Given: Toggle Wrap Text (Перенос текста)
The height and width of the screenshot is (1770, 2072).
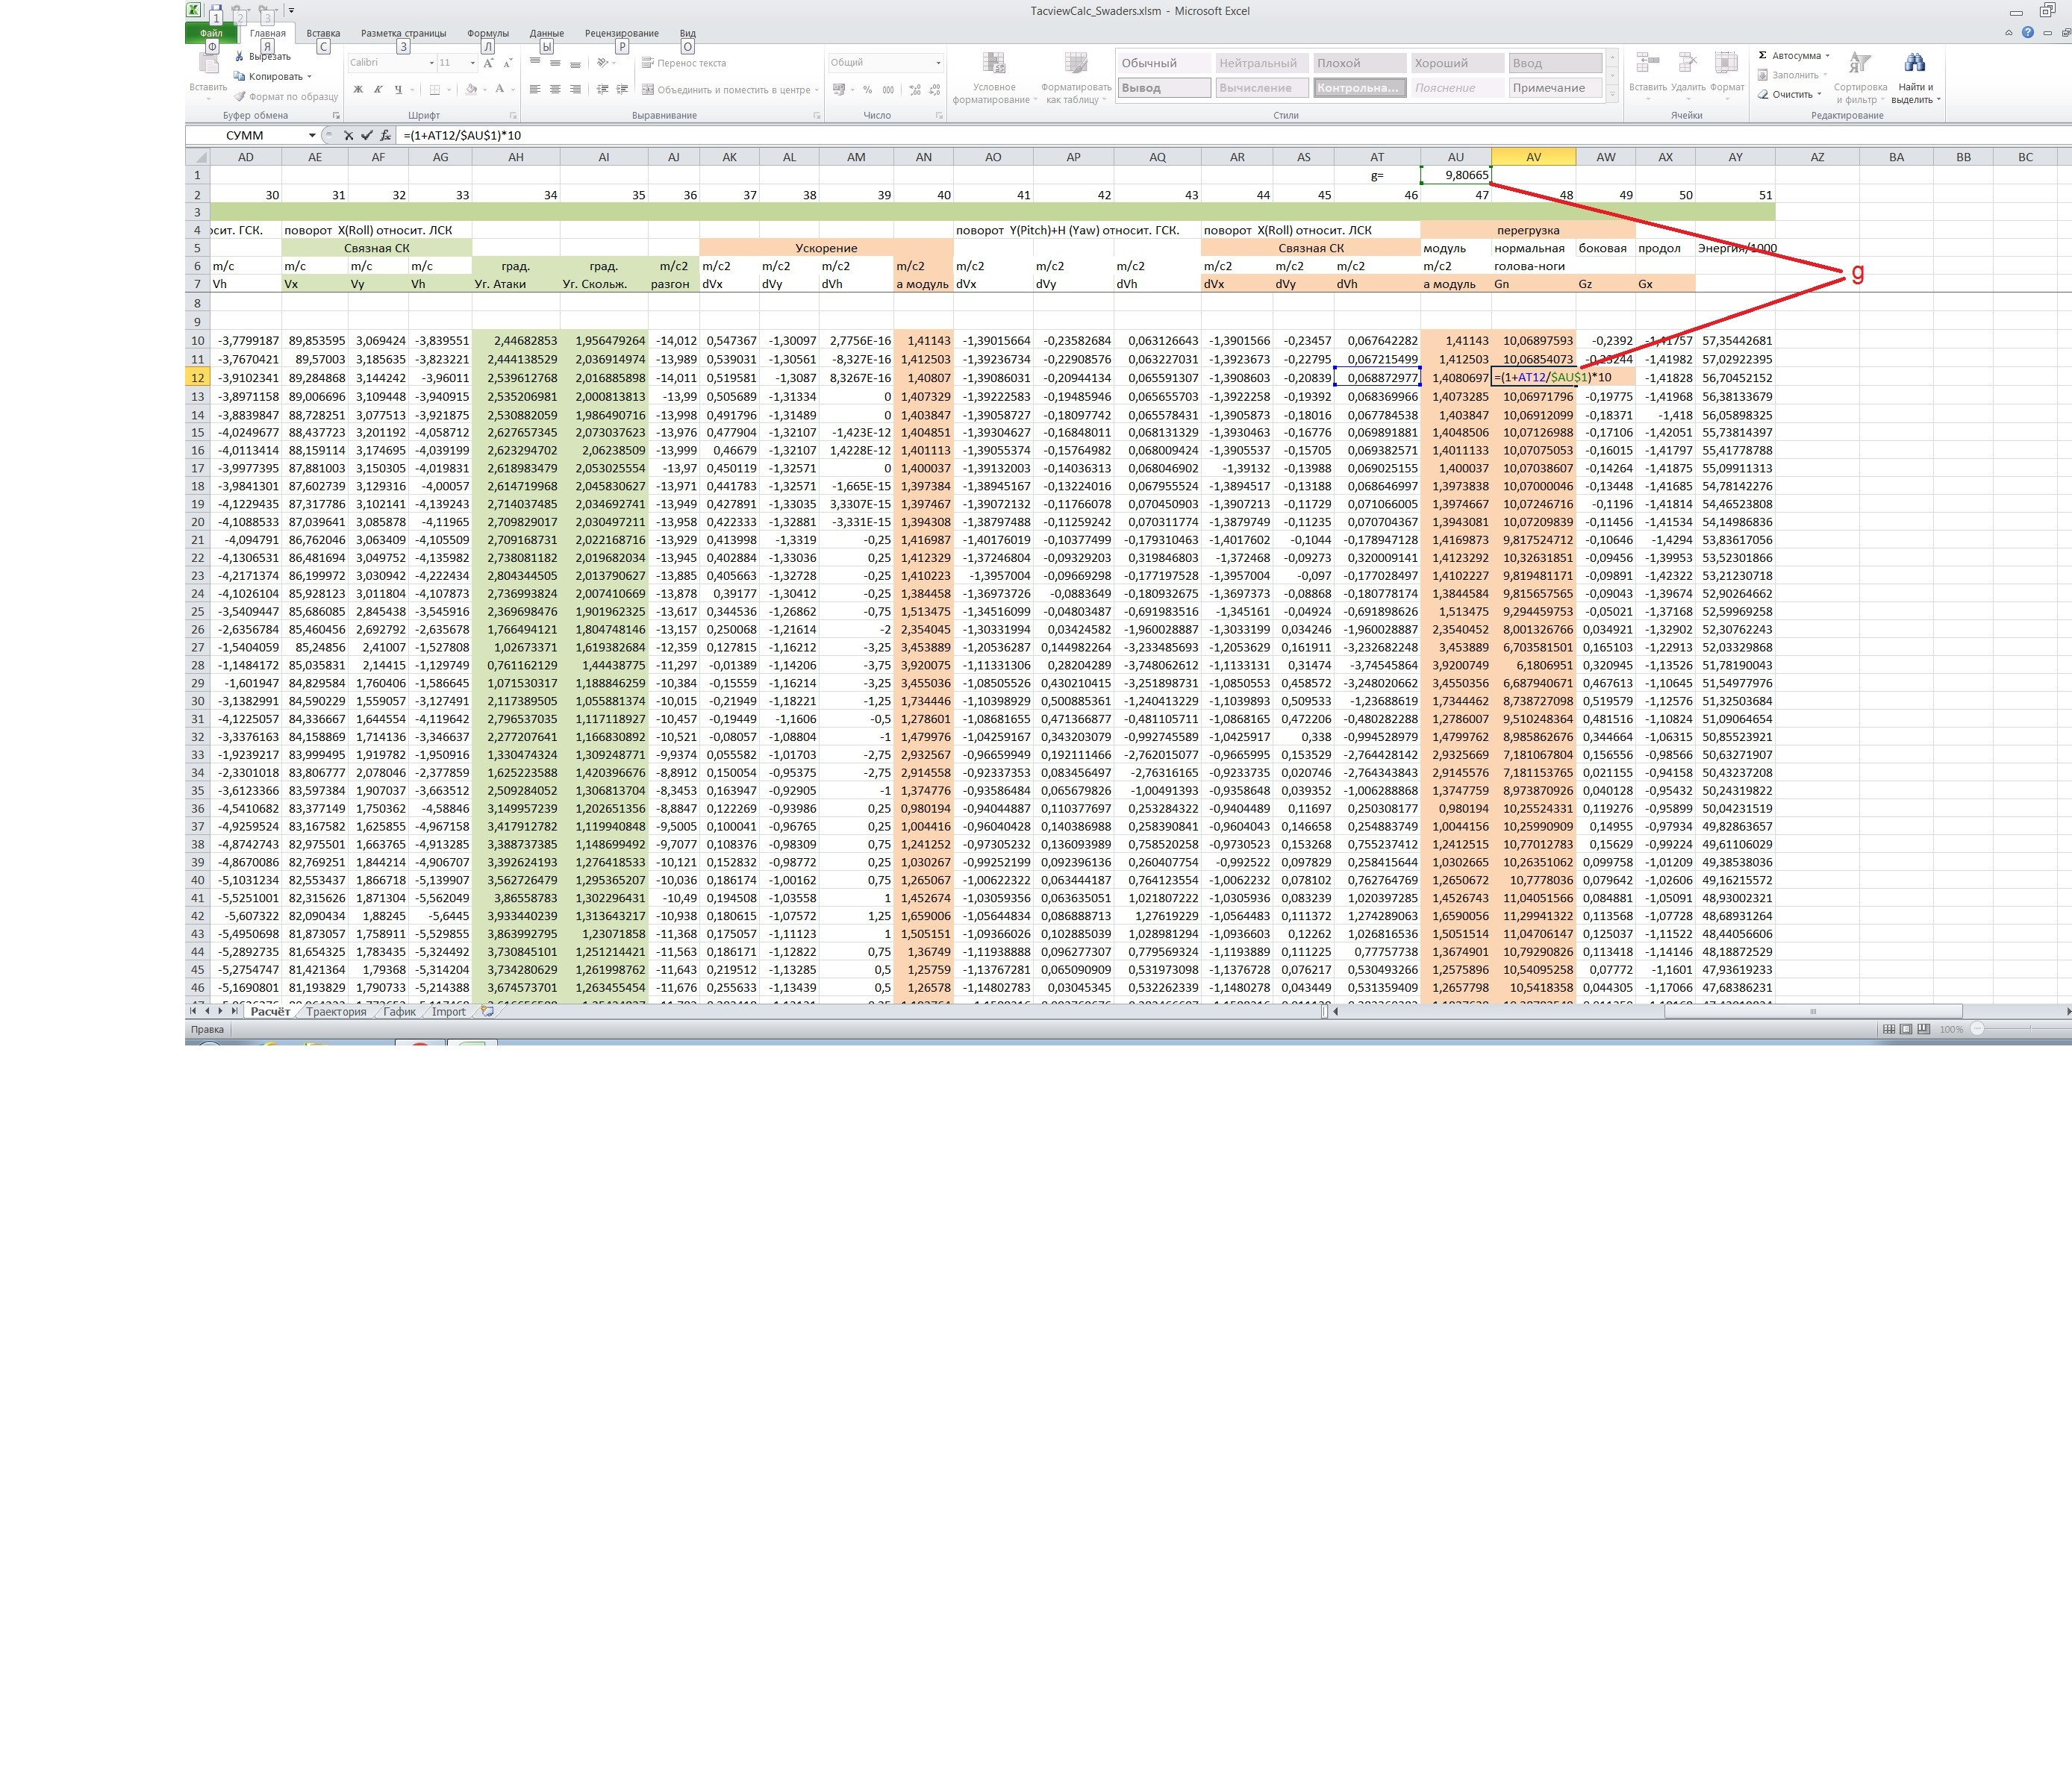Looking at the screenshot, I should pos(684,63).
